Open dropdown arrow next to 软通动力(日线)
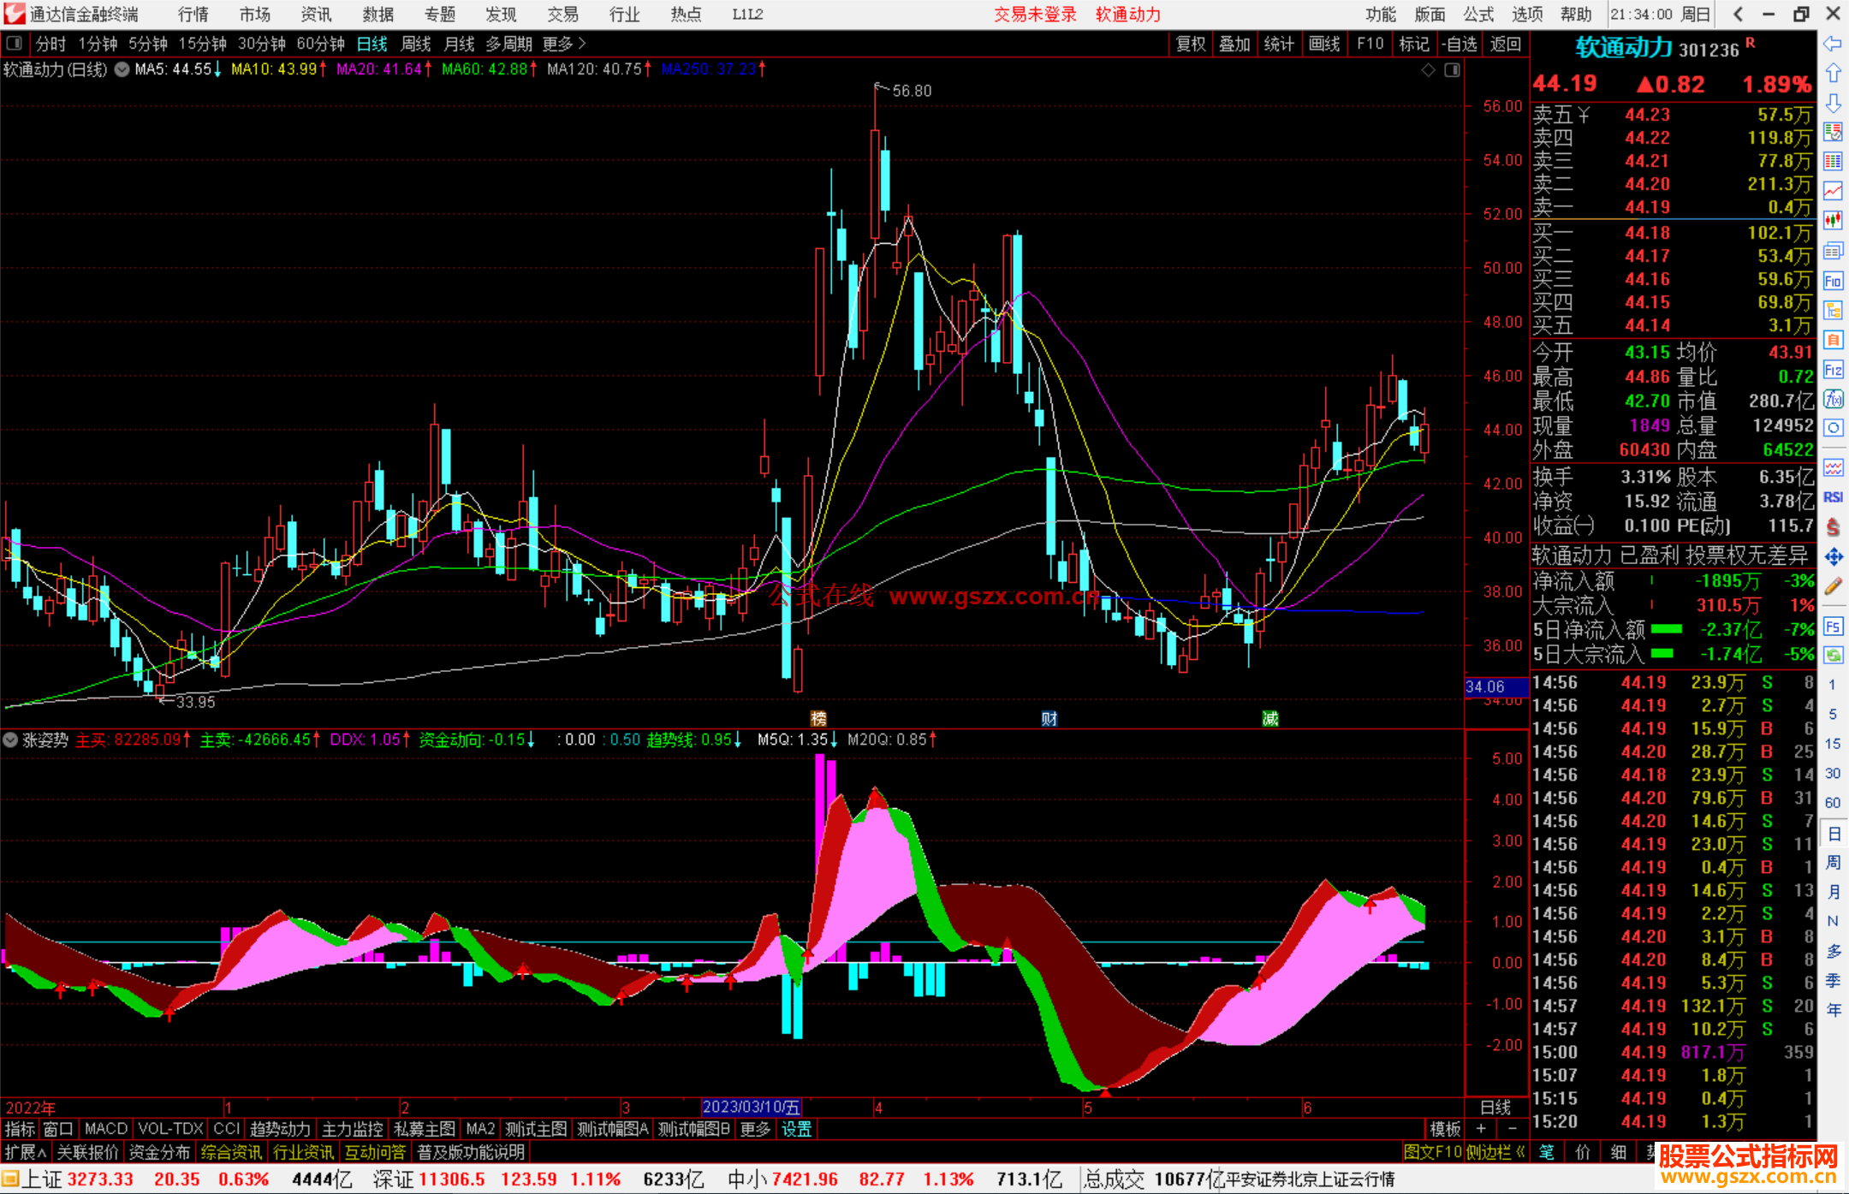 (122, 70)
